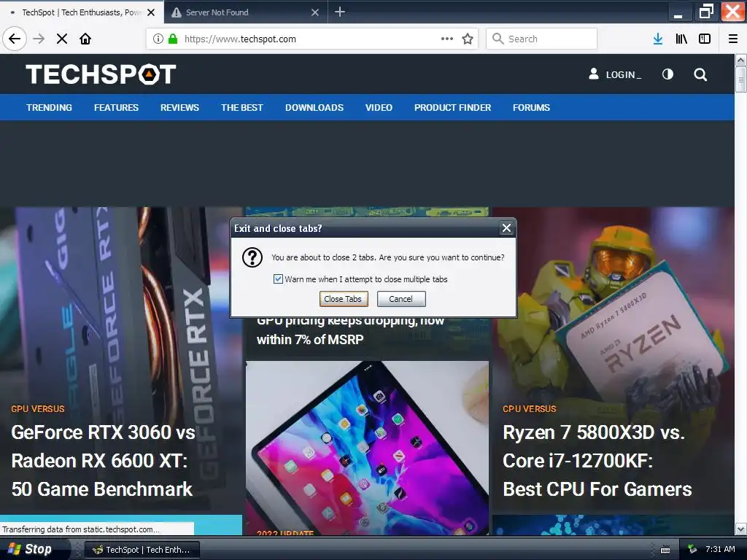
Task: Toggle TechSpot dark/light theme icon
Action: 668,74
